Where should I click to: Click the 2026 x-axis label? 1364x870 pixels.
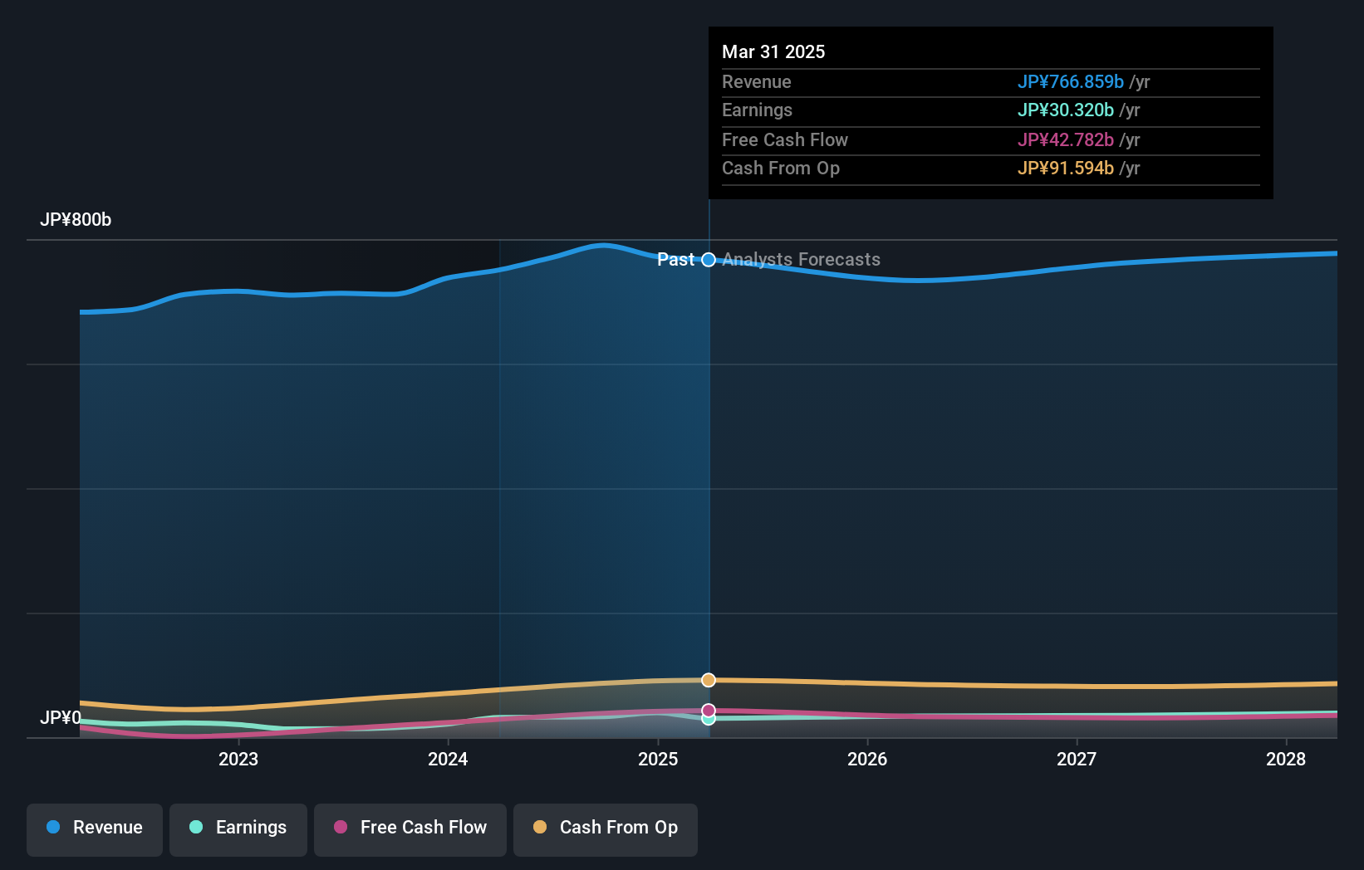point(867,759)
